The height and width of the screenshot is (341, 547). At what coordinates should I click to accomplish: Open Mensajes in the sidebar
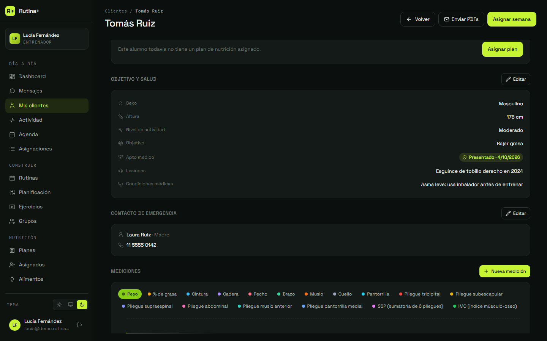click(47, 91)
